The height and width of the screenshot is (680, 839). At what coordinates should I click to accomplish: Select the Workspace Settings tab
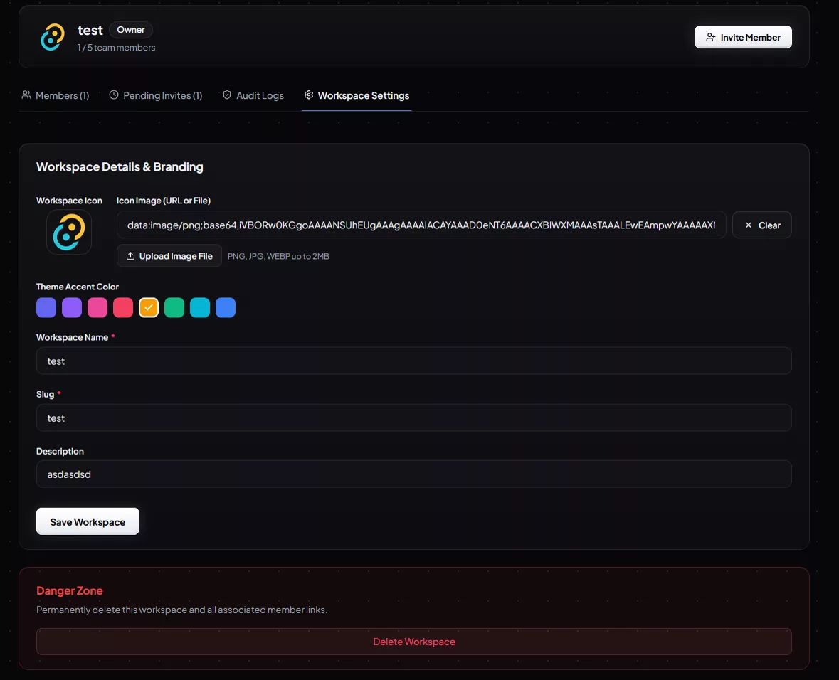click(x=357, y=95)
